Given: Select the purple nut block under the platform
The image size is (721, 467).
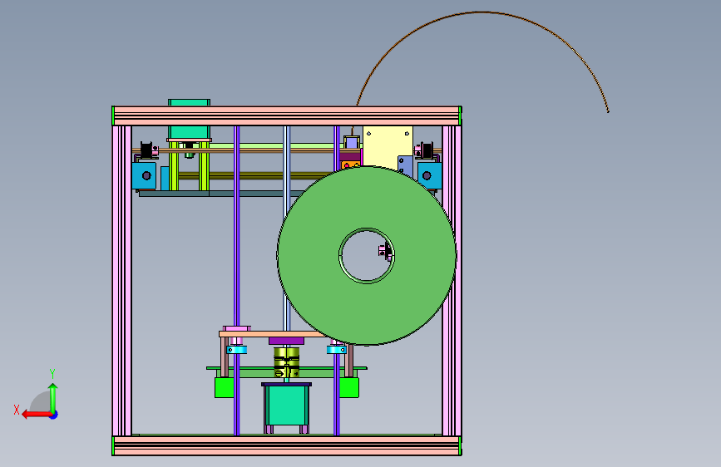Looking at the screenshot, I should pyautogui.click(x=286, y=341).
